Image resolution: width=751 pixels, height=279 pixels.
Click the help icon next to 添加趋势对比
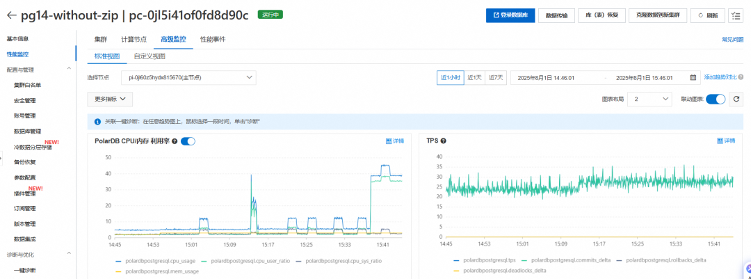pos(741,77)
